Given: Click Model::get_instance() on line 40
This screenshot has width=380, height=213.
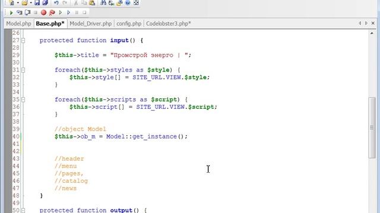Looking at the screenshot, I should (145, 137).
